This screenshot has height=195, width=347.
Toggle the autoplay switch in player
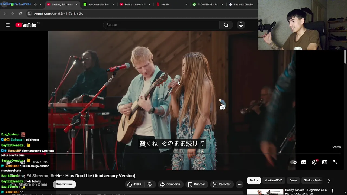(293, 162)
